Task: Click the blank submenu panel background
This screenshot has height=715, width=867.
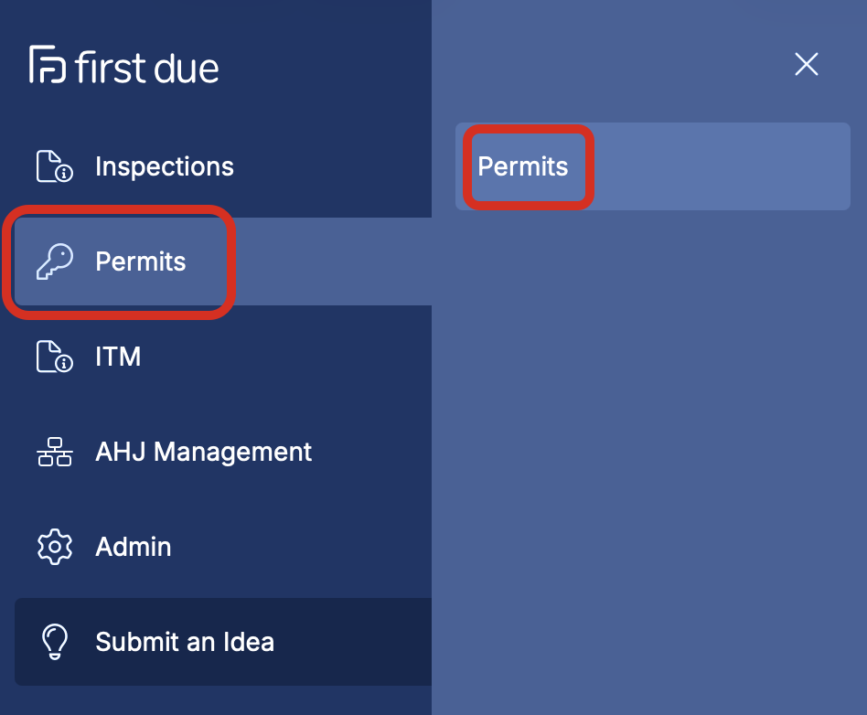Action: coord(649,459)
